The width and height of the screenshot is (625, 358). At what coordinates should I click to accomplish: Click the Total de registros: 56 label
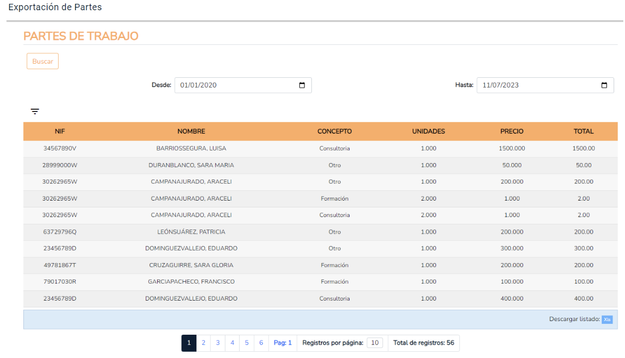coord(423,343)
